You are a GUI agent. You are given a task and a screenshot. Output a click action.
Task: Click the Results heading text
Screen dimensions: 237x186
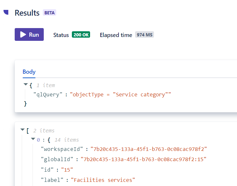(x=27, y=13)
